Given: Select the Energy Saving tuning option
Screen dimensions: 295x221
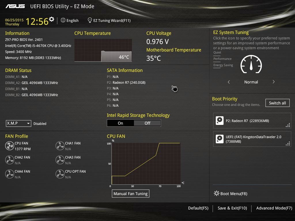Looking at the screenshot, I should coord(223,65).
